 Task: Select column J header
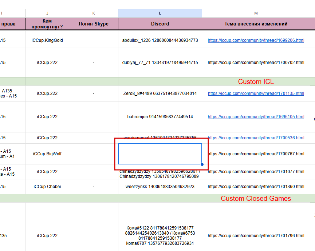[47, 13]
